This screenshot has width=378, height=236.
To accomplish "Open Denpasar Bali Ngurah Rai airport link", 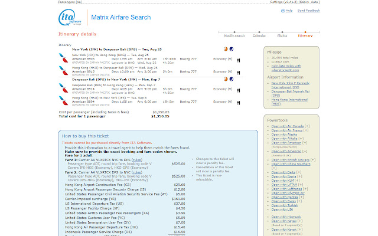I will tap(290, 93).
